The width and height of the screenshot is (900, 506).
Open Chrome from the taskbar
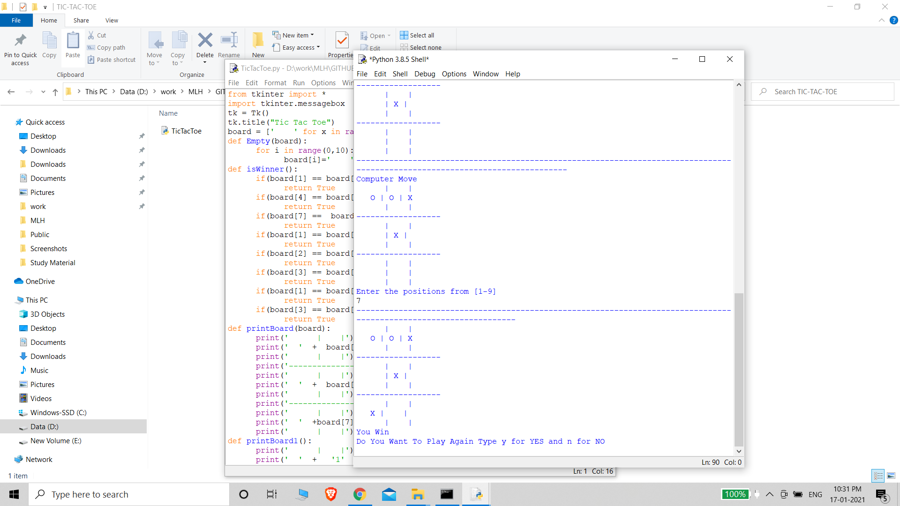[x=360, y=494]
